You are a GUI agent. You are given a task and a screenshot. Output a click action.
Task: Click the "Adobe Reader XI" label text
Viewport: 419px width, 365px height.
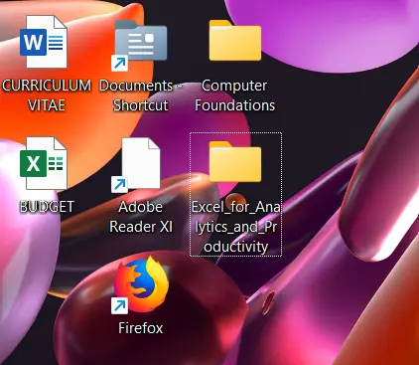(141, 217)
